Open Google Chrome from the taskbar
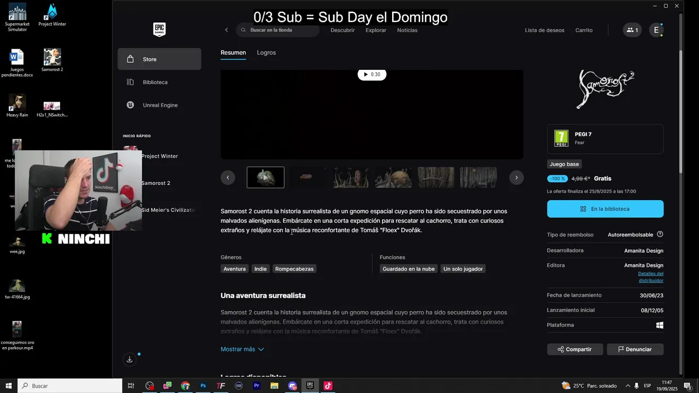 pyautogui.click(x=185, y=386)
